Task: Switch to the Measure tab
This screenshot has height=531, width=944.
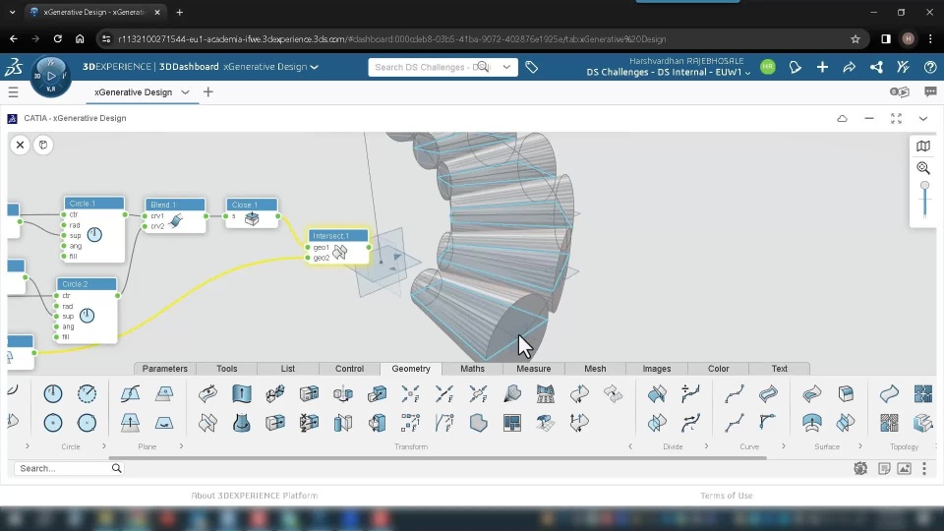Action: coord(533,369)
